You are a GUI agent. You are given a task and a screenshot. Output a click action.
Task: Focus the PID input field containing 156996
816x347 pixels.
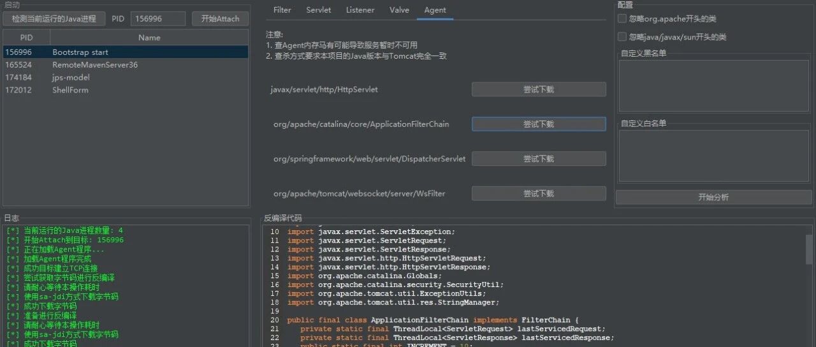click(157, 18)
